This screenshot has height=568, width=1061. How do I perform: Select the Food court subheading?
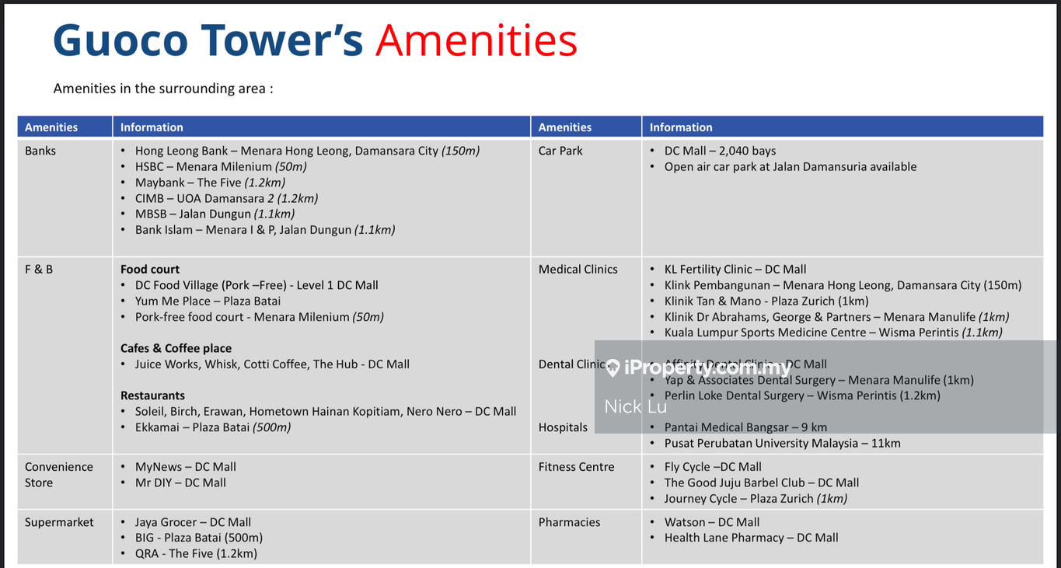(x=150, y=269)
